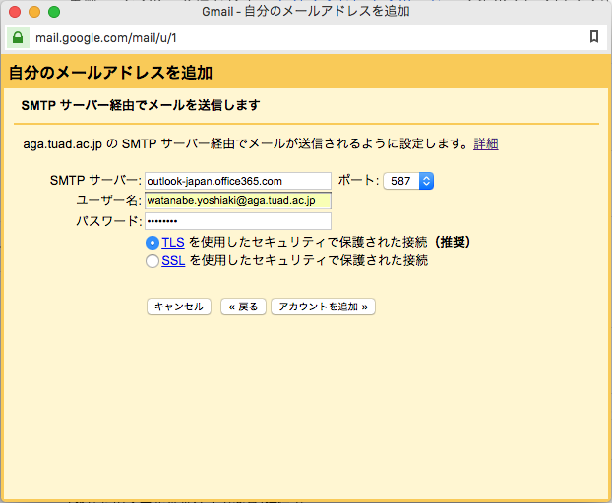
Task: Open the TLS help link
Action: point(173,243)
